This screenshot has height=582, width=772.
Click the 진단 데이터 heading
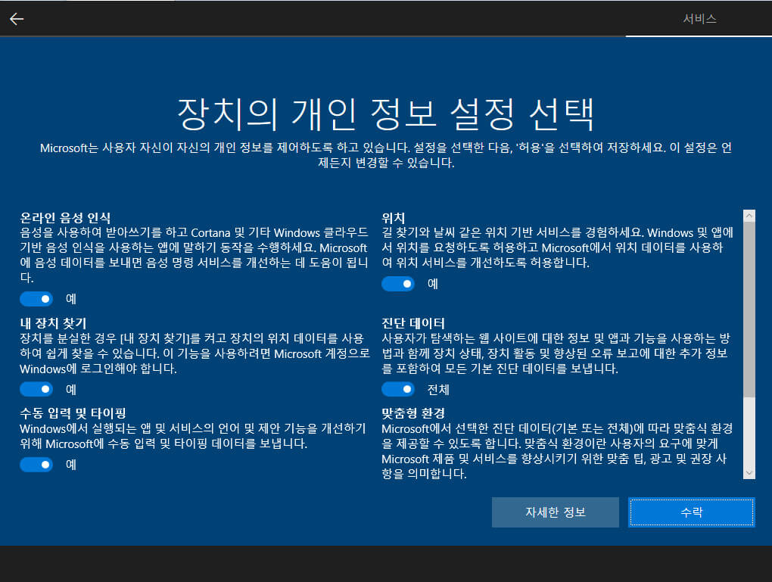tap(413, 323)
